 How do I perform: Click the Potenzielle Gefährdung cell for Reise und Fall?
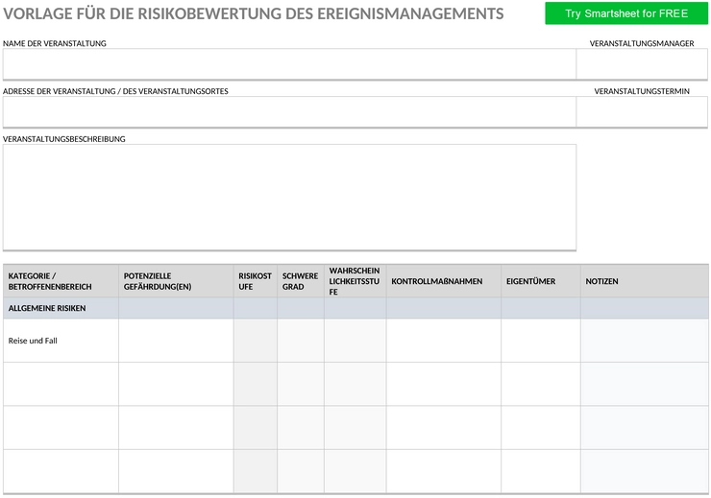tap(176, 341)
